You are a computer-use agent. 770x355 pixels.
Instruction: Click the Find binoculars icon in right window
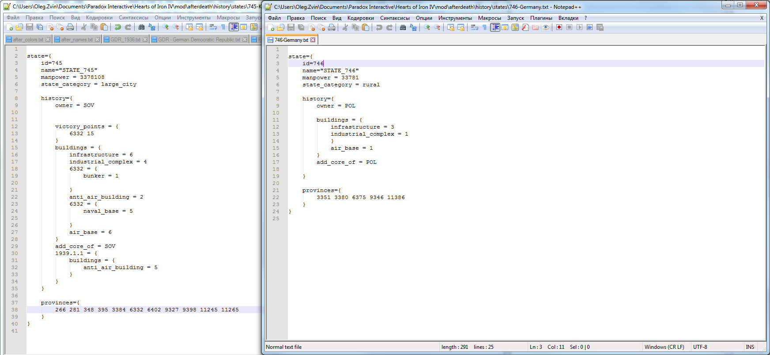(x=403, y=27)
